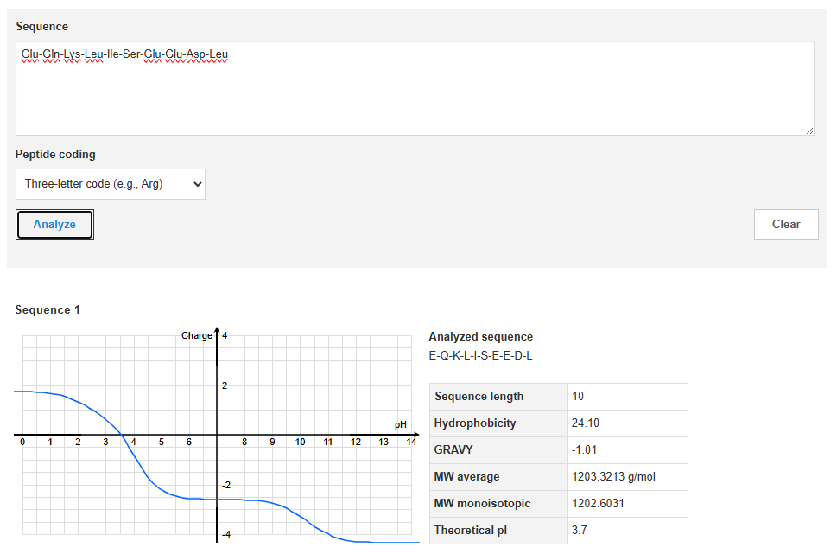
Task: Click the Theoretical pI value 3.7
Action: pyautogui.click(x=579, y=531)
